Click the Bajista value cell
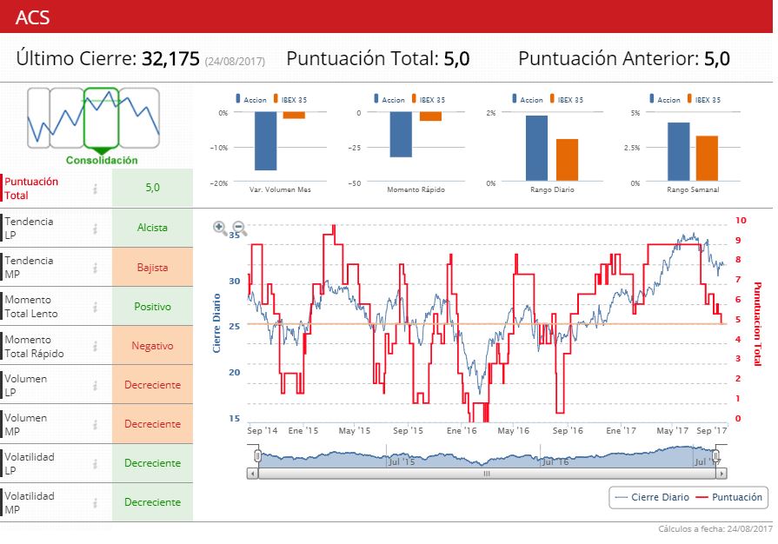 152,268
